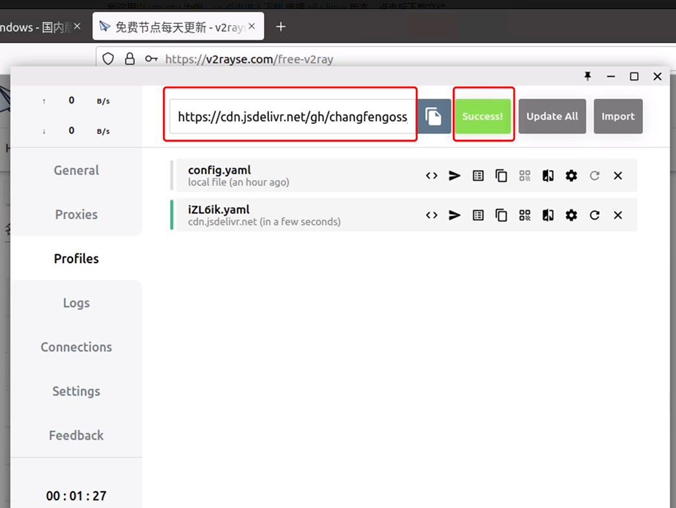Open parsers icon for config.yaml

(x=548, y=176)
